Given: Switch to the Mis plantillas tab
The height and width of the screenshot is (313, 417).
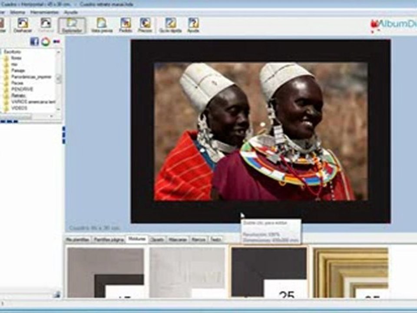Looking at the screenshot, I should (x=78, y=240).
